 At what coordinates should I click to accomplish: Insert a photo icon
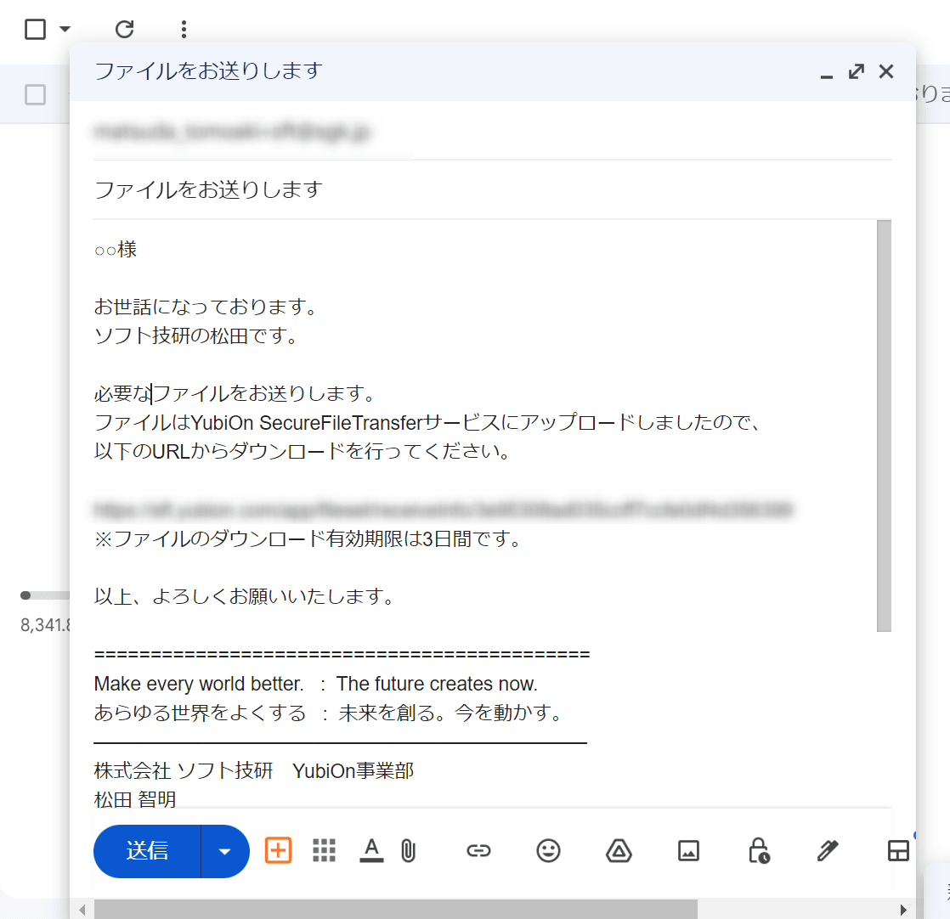(x=688, y=850)
